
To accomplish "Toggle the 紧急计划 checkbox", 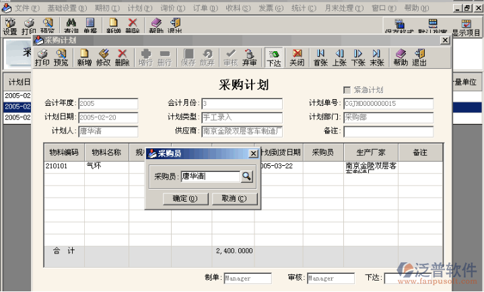I will tap(347, 90).
